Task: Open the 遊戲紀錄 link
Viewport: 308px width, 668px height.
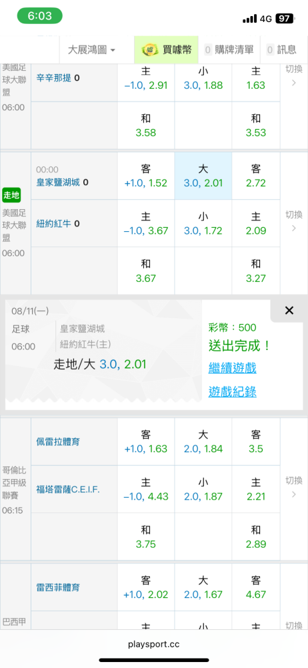Action: pyautogui.click(x=232, y=391)
